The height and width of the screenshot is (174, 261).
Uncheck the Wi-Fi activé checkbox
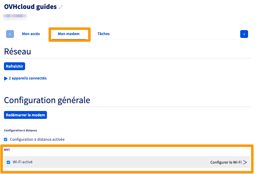click(x=9, y=162)
